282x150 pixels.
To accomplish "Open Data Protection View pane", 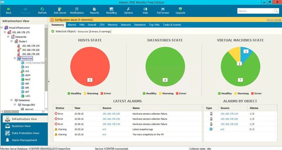I will pos(25,133).
